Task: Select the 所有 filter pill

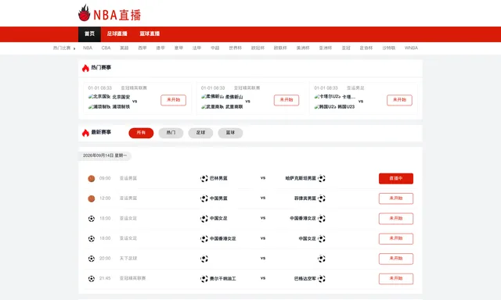Action: (141, 133)
